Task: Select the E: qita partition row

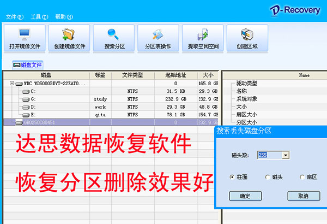Action: tap(111, 115)
